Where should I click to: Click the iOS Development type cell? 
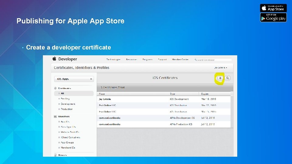pos(179,99)
